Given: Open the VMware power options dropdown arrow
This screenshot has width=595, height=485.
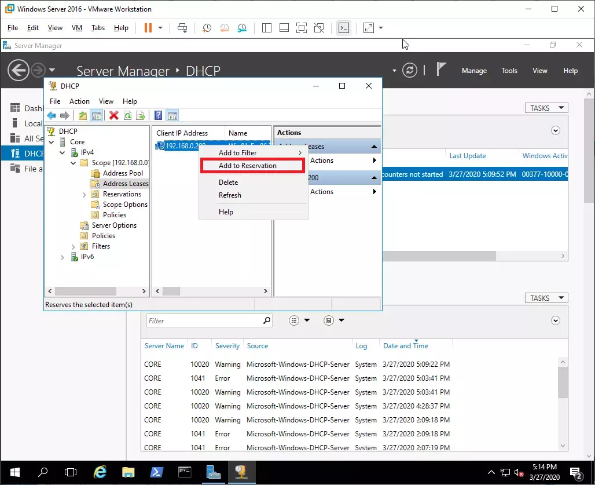Looking at the screenshot, I should [x=160, y=28].
